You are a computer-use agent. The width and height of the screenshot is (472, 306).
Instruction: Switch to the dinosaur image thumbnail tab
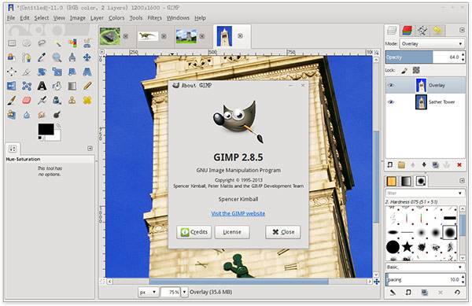148,36
